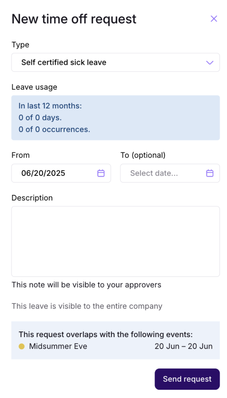Click the yellow dot beside Midsummer Eve

pyautogui.click(x=22, y=346)
